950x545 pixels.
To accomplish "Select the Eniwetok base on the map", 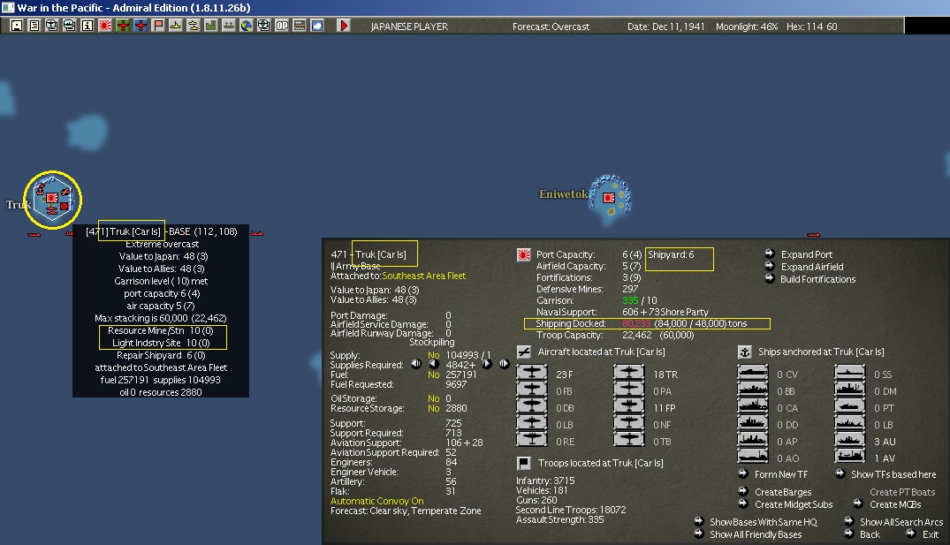I will (x=609, y=197).
